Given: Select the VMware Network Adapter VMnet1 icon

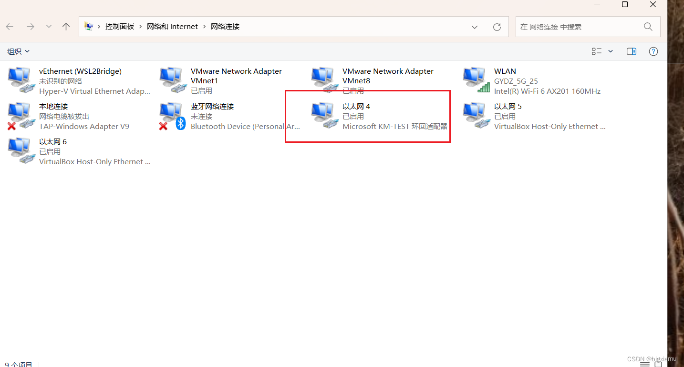Looking at the screenshot, I should click(173, 80).
